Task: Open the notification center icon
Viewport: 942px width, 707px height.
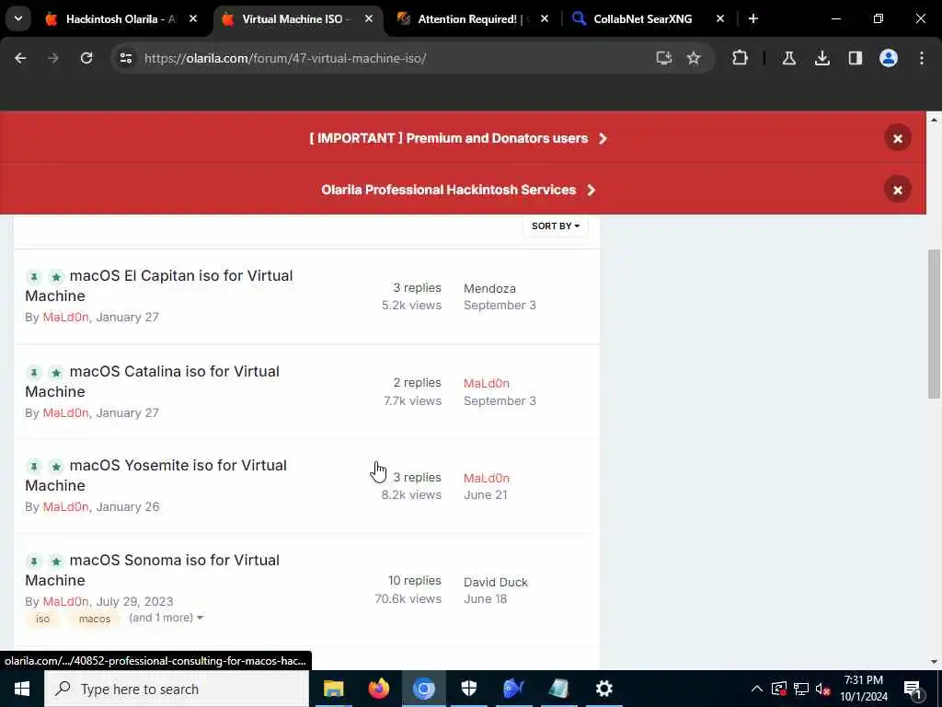Action: click(x=913, y=690)
